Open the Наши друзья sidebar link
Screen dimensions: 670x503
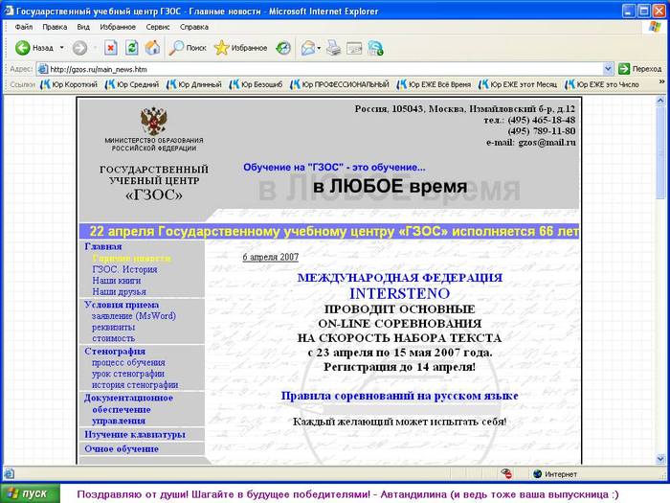pos(120,291)
